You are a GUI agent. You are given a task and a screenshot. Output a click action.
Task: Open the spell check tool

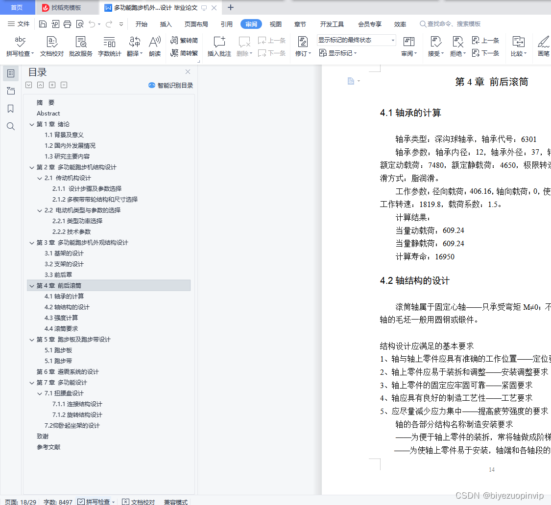(x=20, y=46)
